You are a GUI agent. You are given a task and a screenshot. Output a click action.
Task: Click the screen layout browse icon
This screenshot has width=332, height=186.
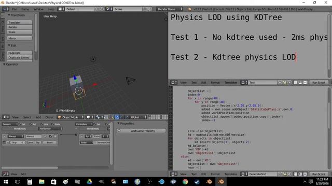tap(61, 9)
